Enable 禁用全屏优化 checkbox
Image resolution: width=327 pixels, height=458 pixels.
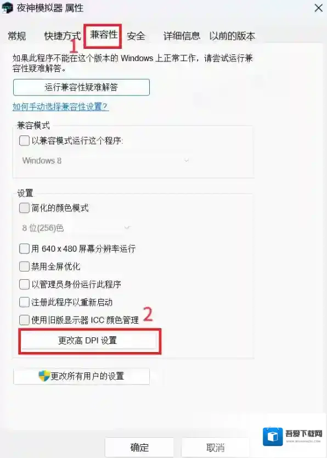coord(24,267)
